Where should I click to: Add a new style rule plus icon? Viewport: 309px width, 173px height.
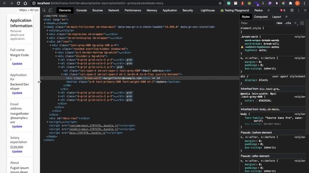(295, 23)
